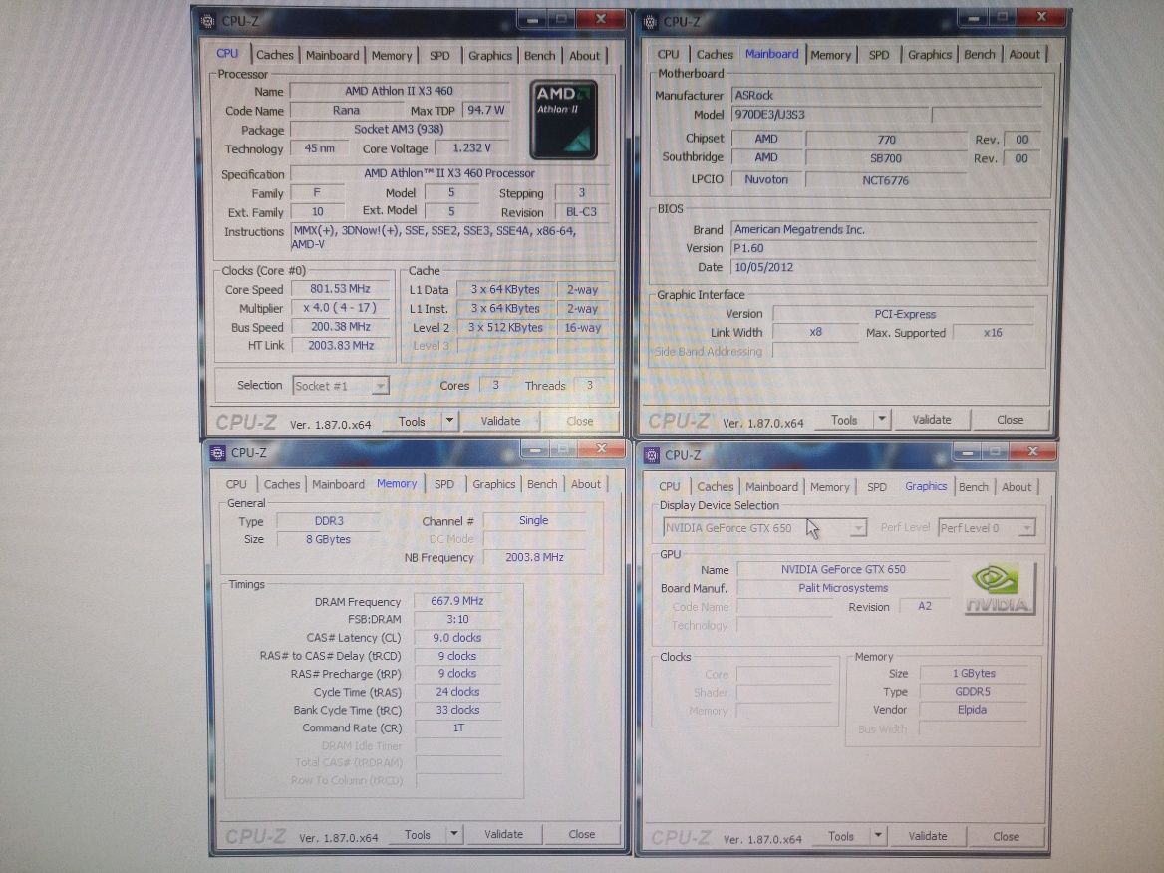Click Validate button in CPU window
This screenshot has height=873, width=1164.
(x=500, y=421)
